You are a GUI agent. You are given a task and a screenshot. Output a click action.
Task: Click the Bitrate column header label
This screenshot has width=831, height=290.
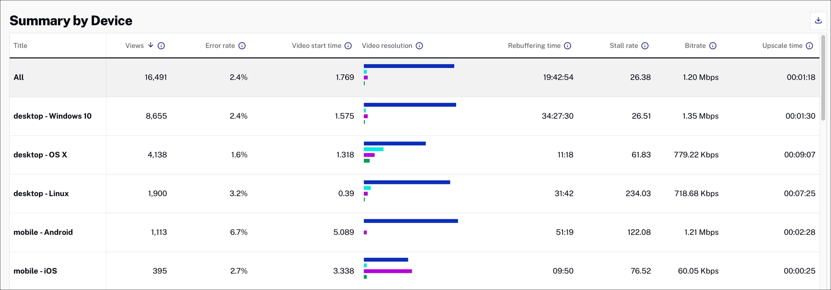click(x=695, y=46)
